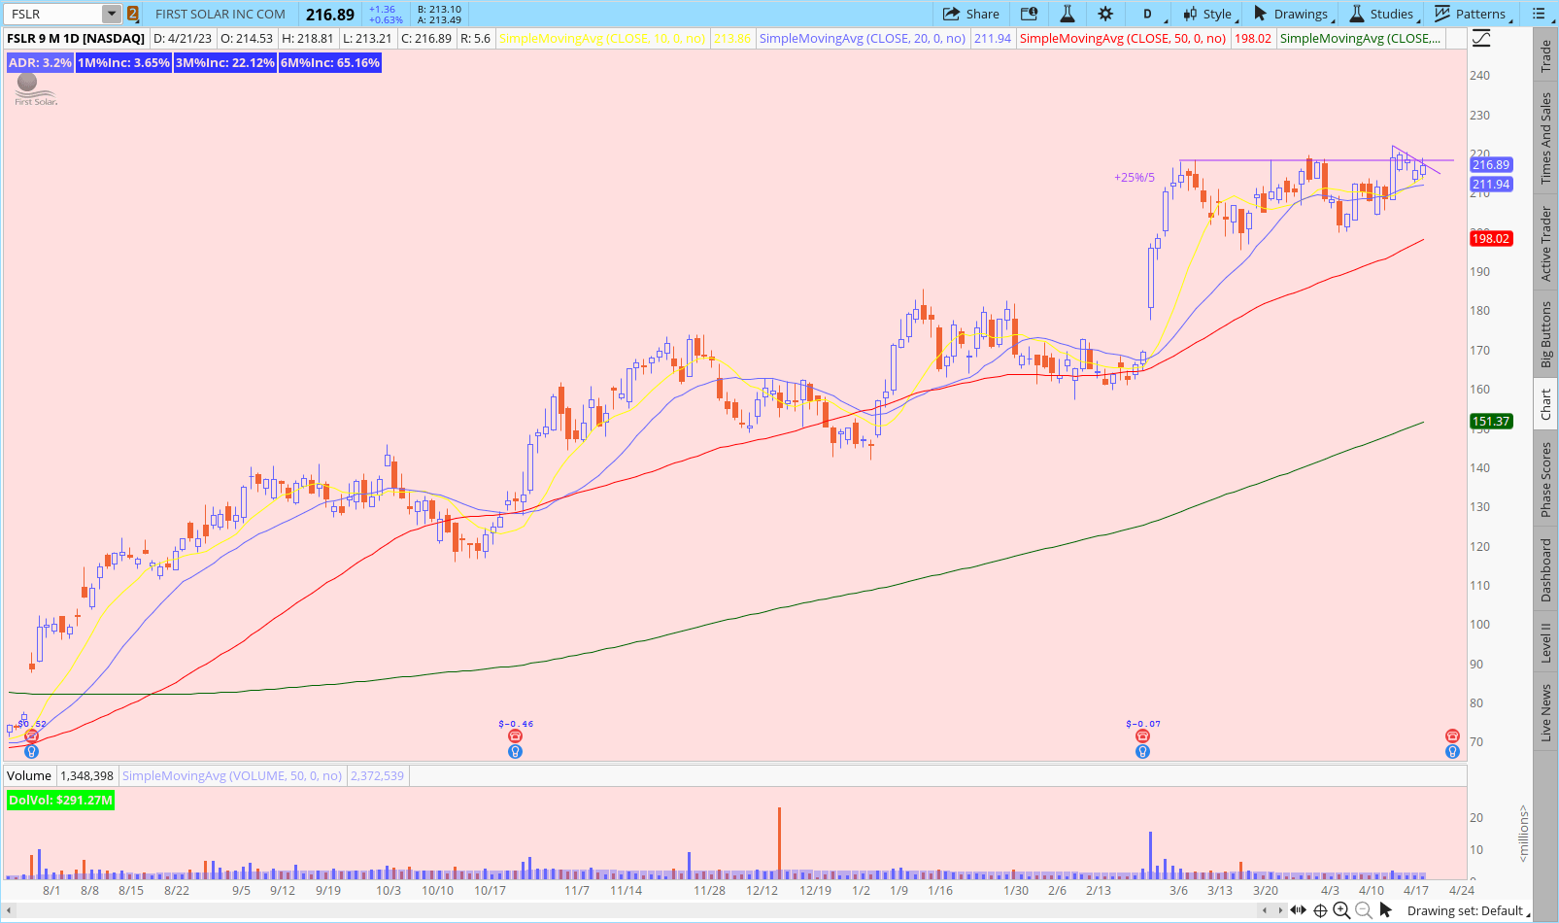1559x923 pixels.
Task: Click the truncated green SimpleMovingAvg study label
Action: 1360,39
